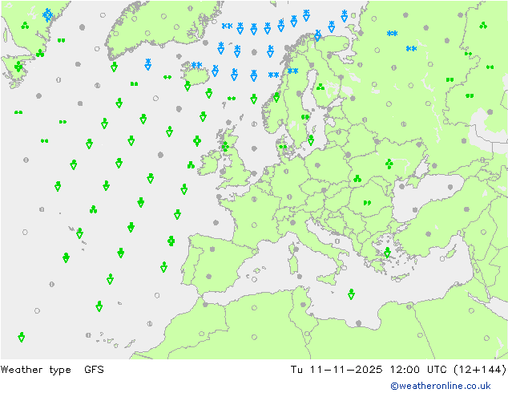
Task: Click the green shower symbol in the Baltic Sea
Action: click(311, 140)
